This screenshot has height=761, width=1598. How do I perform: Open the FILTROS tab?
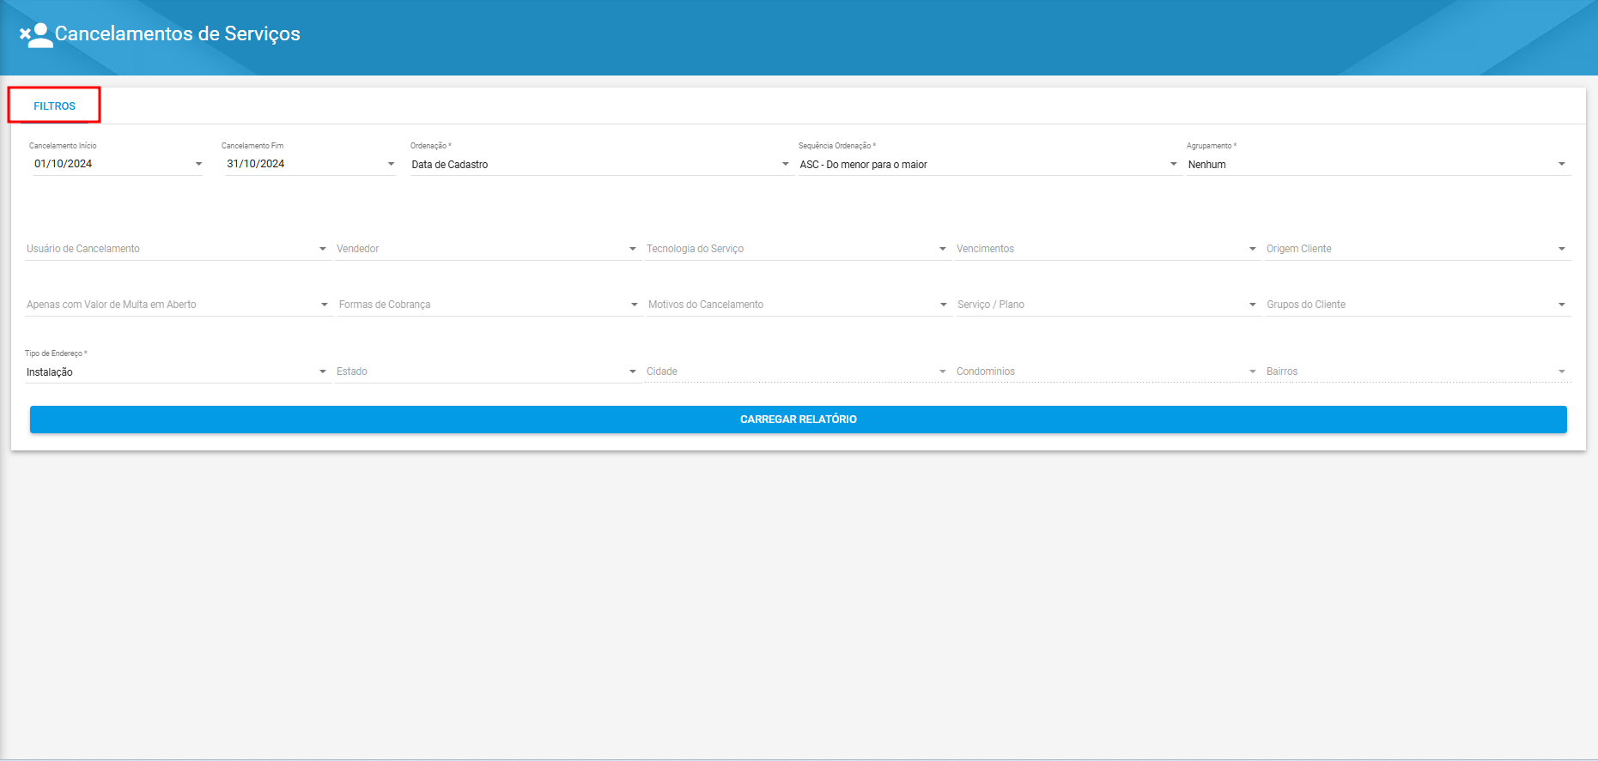pos(54,106)
